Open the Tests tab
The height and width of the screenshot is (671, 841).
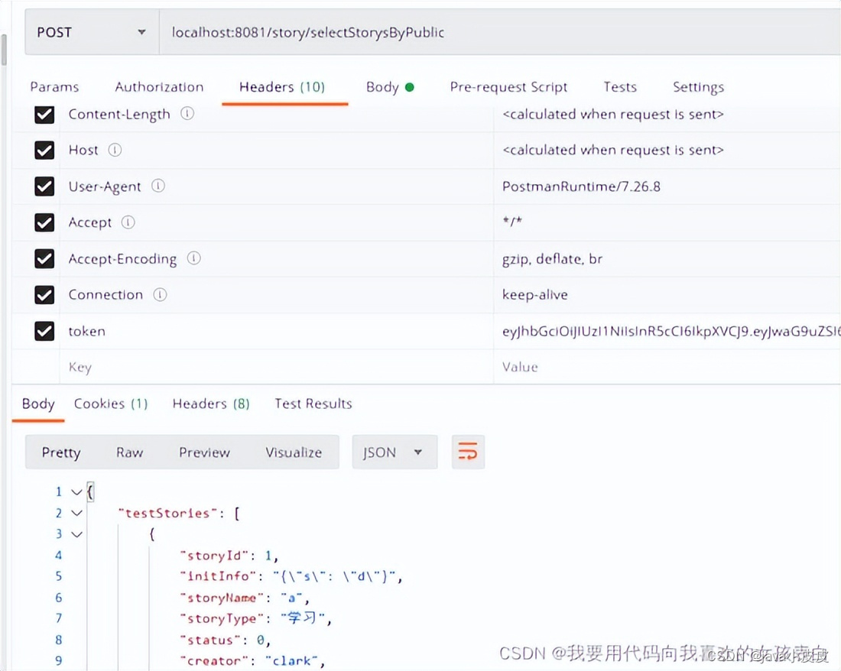[x=620, y=87]
